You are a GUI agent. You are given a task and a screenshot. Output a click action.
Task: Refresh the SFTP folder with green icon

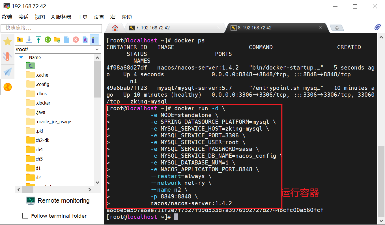(48, 40)
